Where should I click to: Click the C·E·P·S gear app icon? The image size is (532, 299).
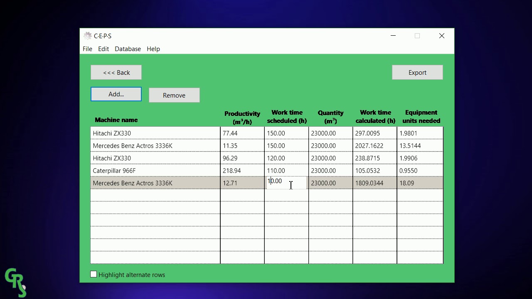[x=87, y=36]
